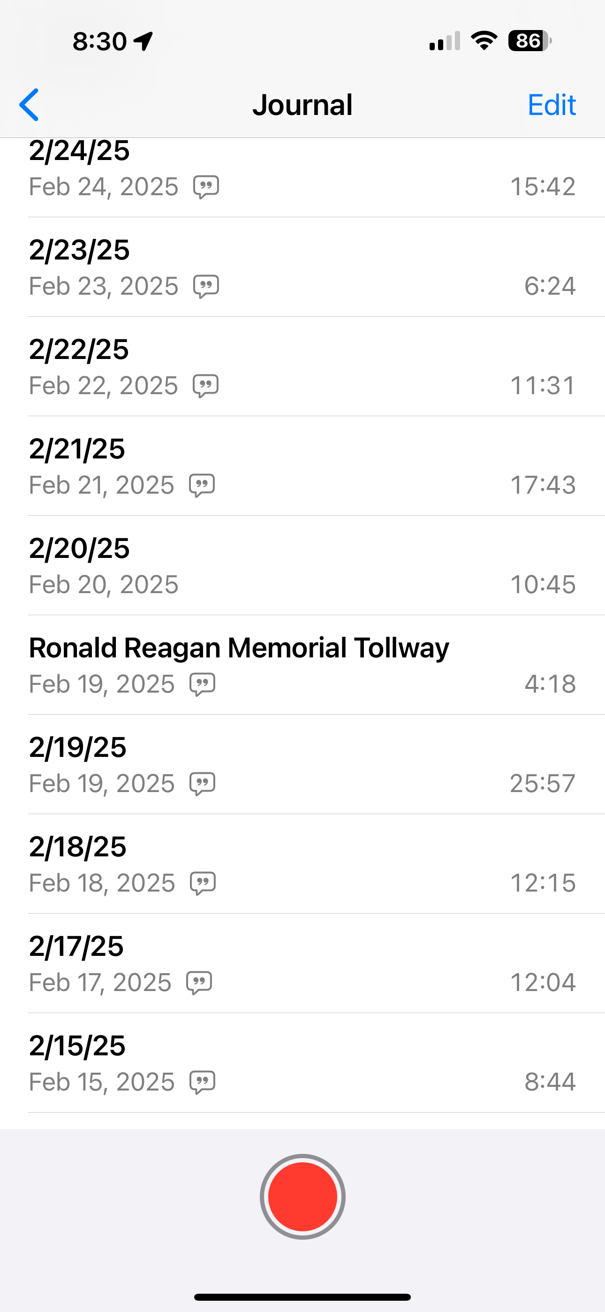The image size is (605, 1312).
Task: Tap transcript icon for Feb 21 recording
Action: click(x=202, y=485)
